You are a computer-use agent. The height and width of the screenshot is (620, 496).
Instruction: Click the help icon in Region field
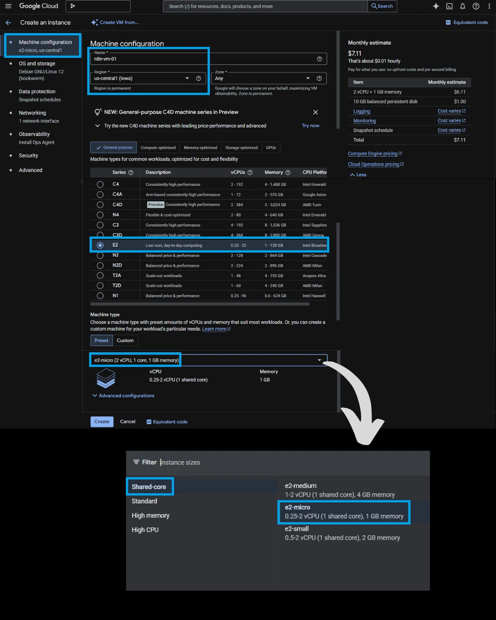tap(198, 78)
